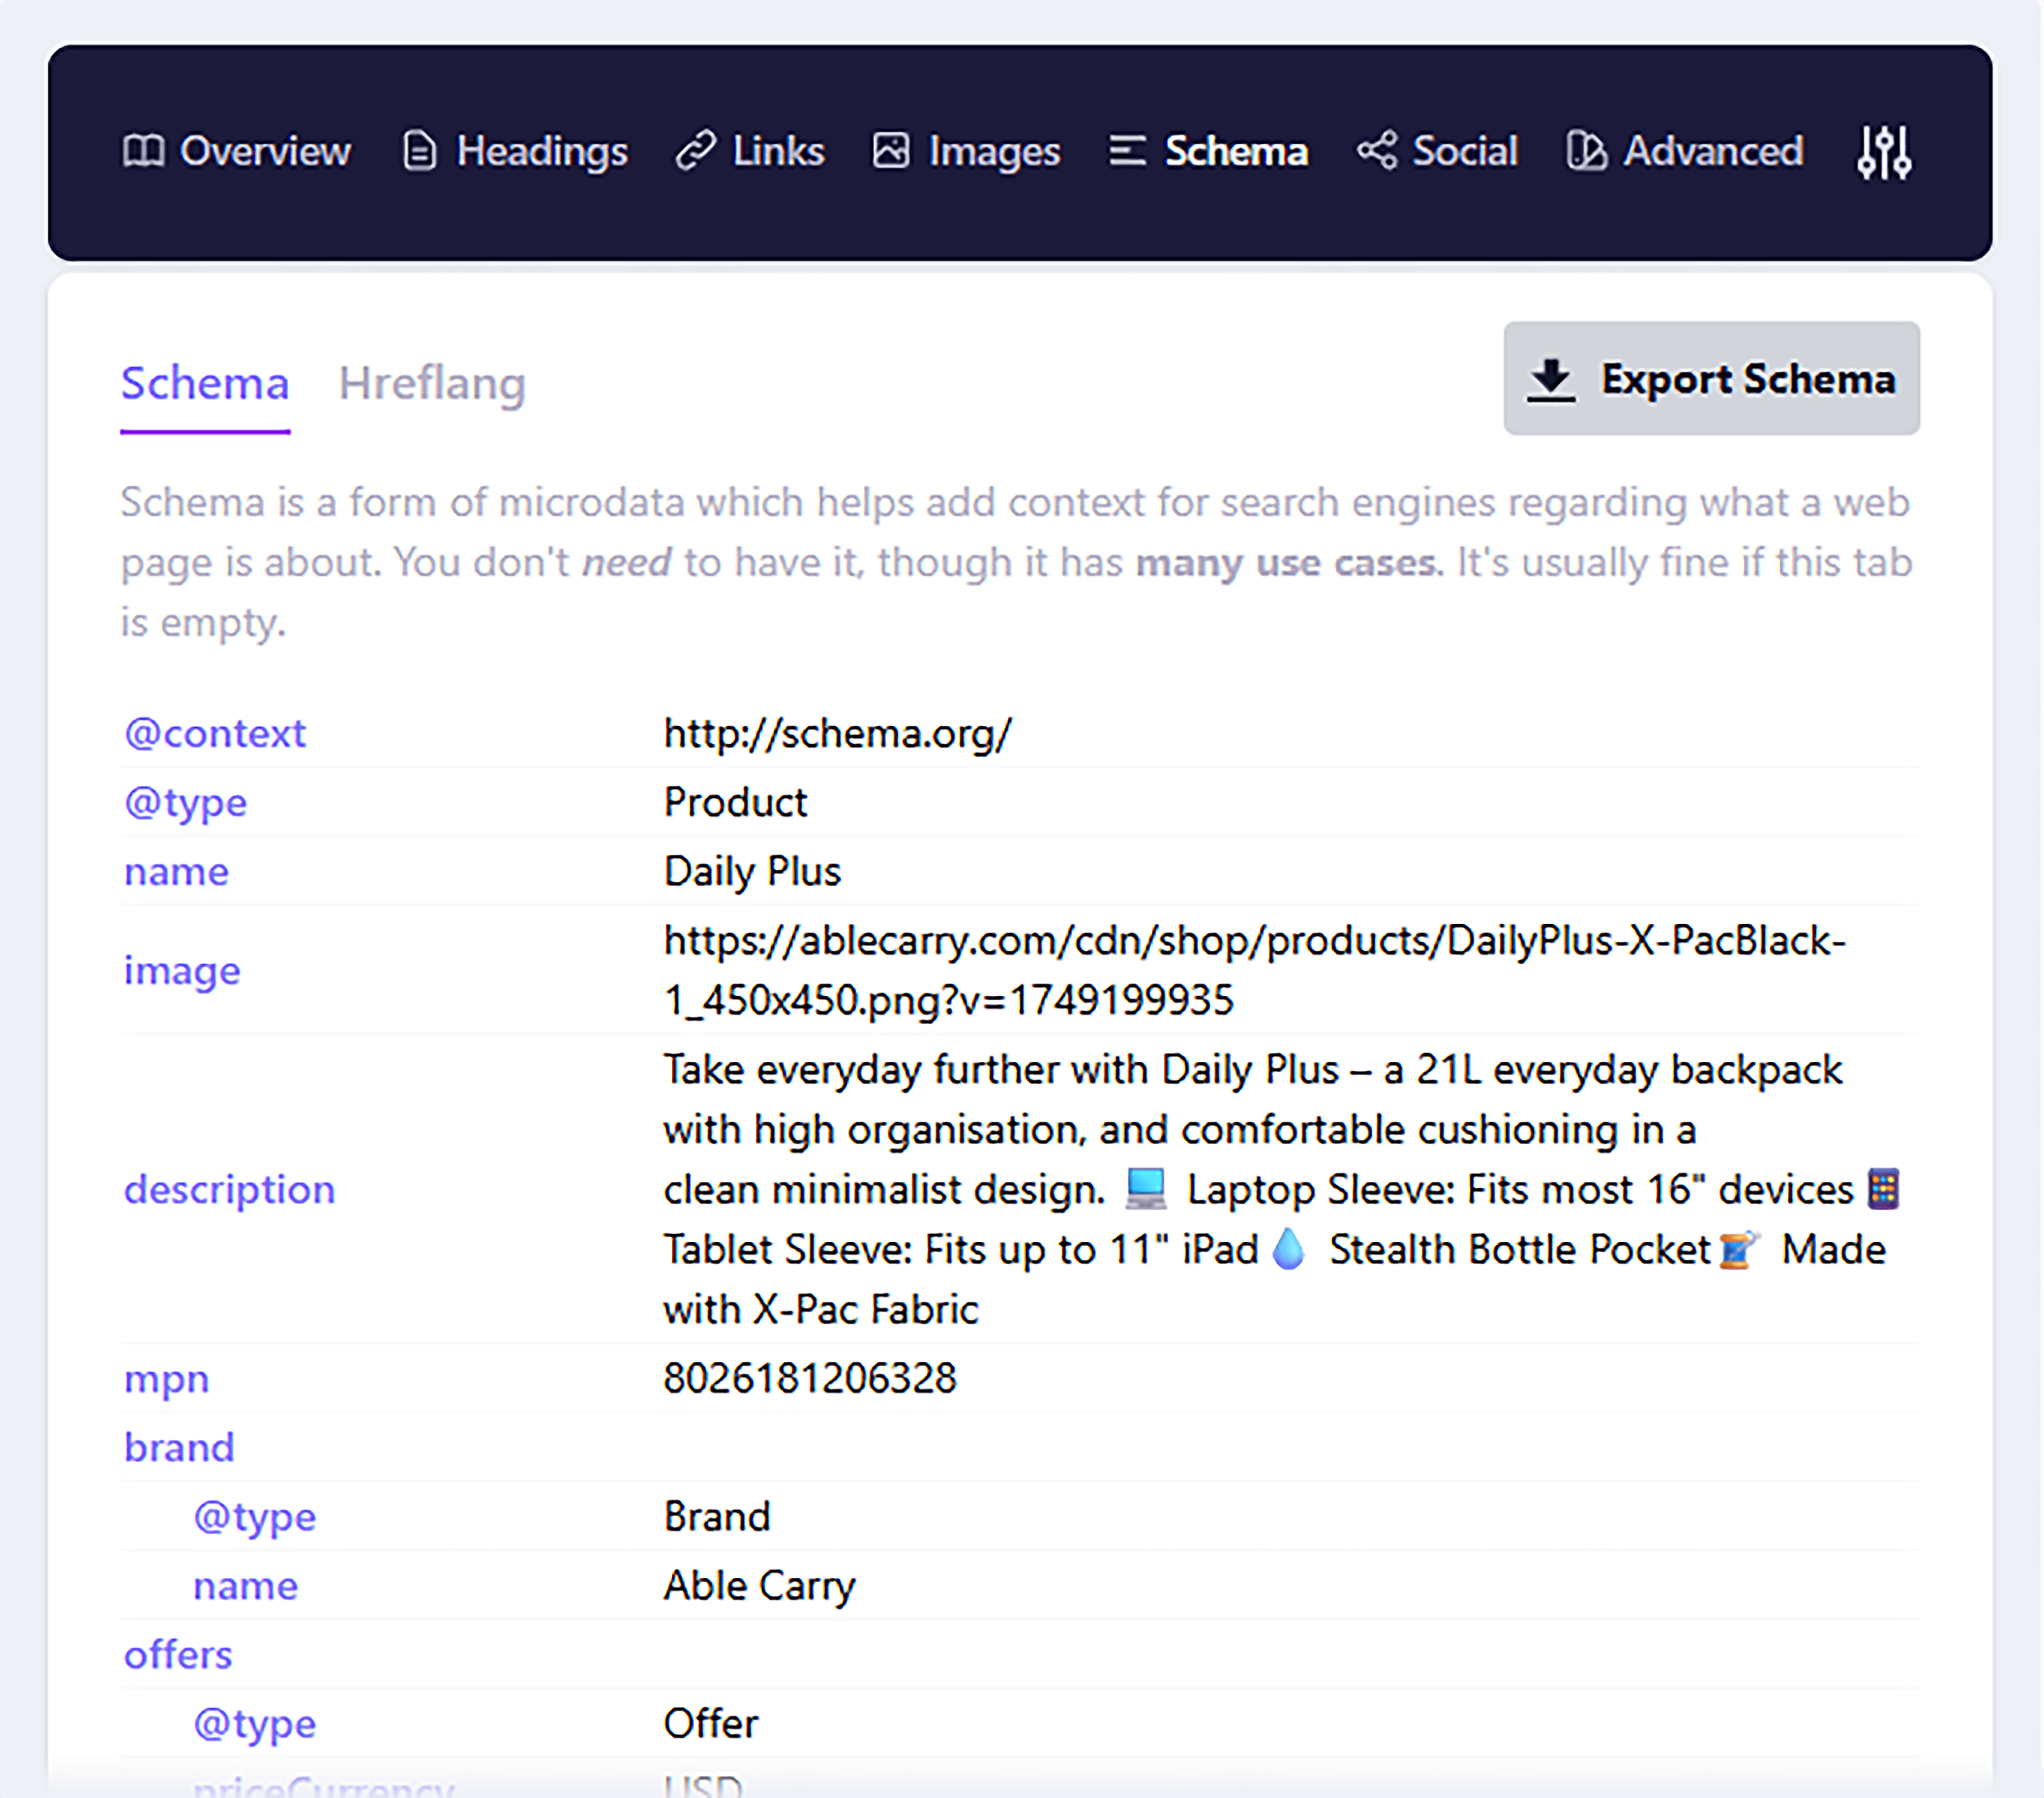Select the Daily Plus product name value
Screen dimensions: 2044x1798
pyautogui.click(x=751, y=871)
